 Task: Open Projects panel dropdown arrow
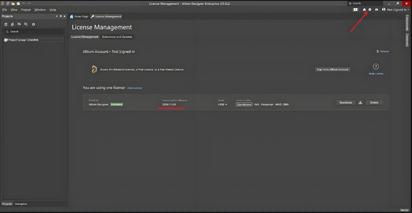57,16
